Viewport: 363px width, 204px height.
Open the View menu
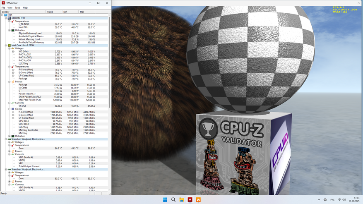(x=10, y=7)
